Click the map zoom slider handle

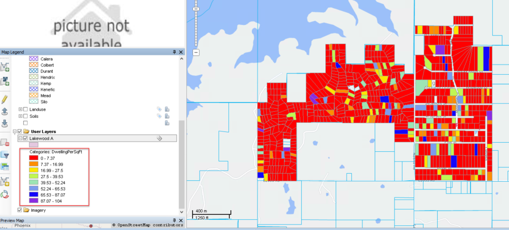196,9
